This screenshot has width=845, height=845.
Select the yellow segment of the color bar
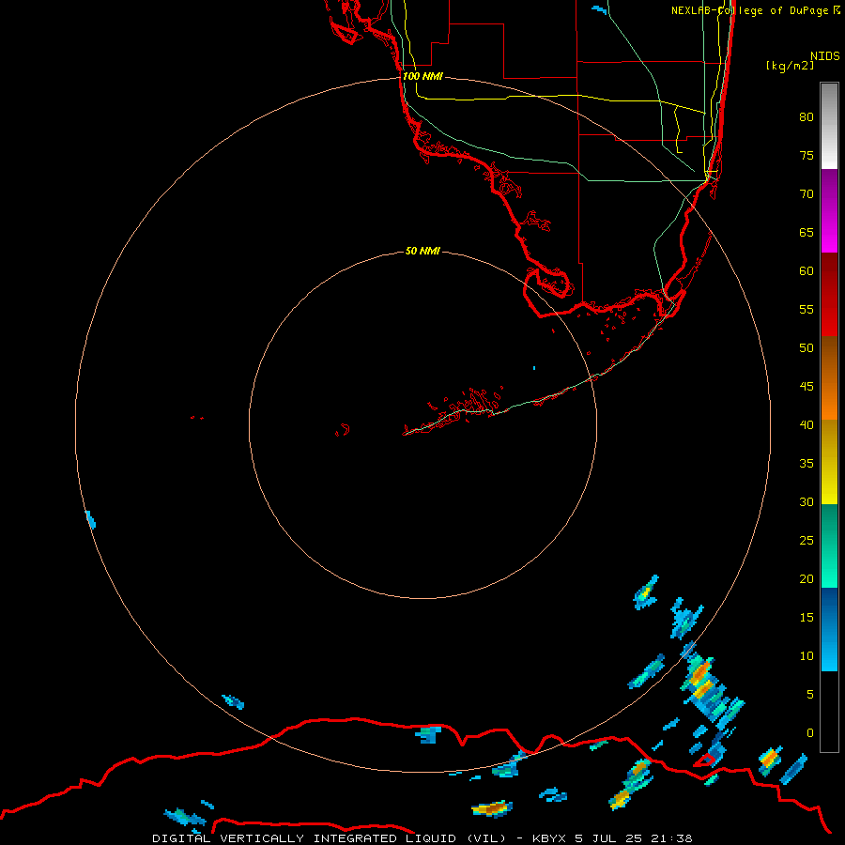[x=829, y=462]
